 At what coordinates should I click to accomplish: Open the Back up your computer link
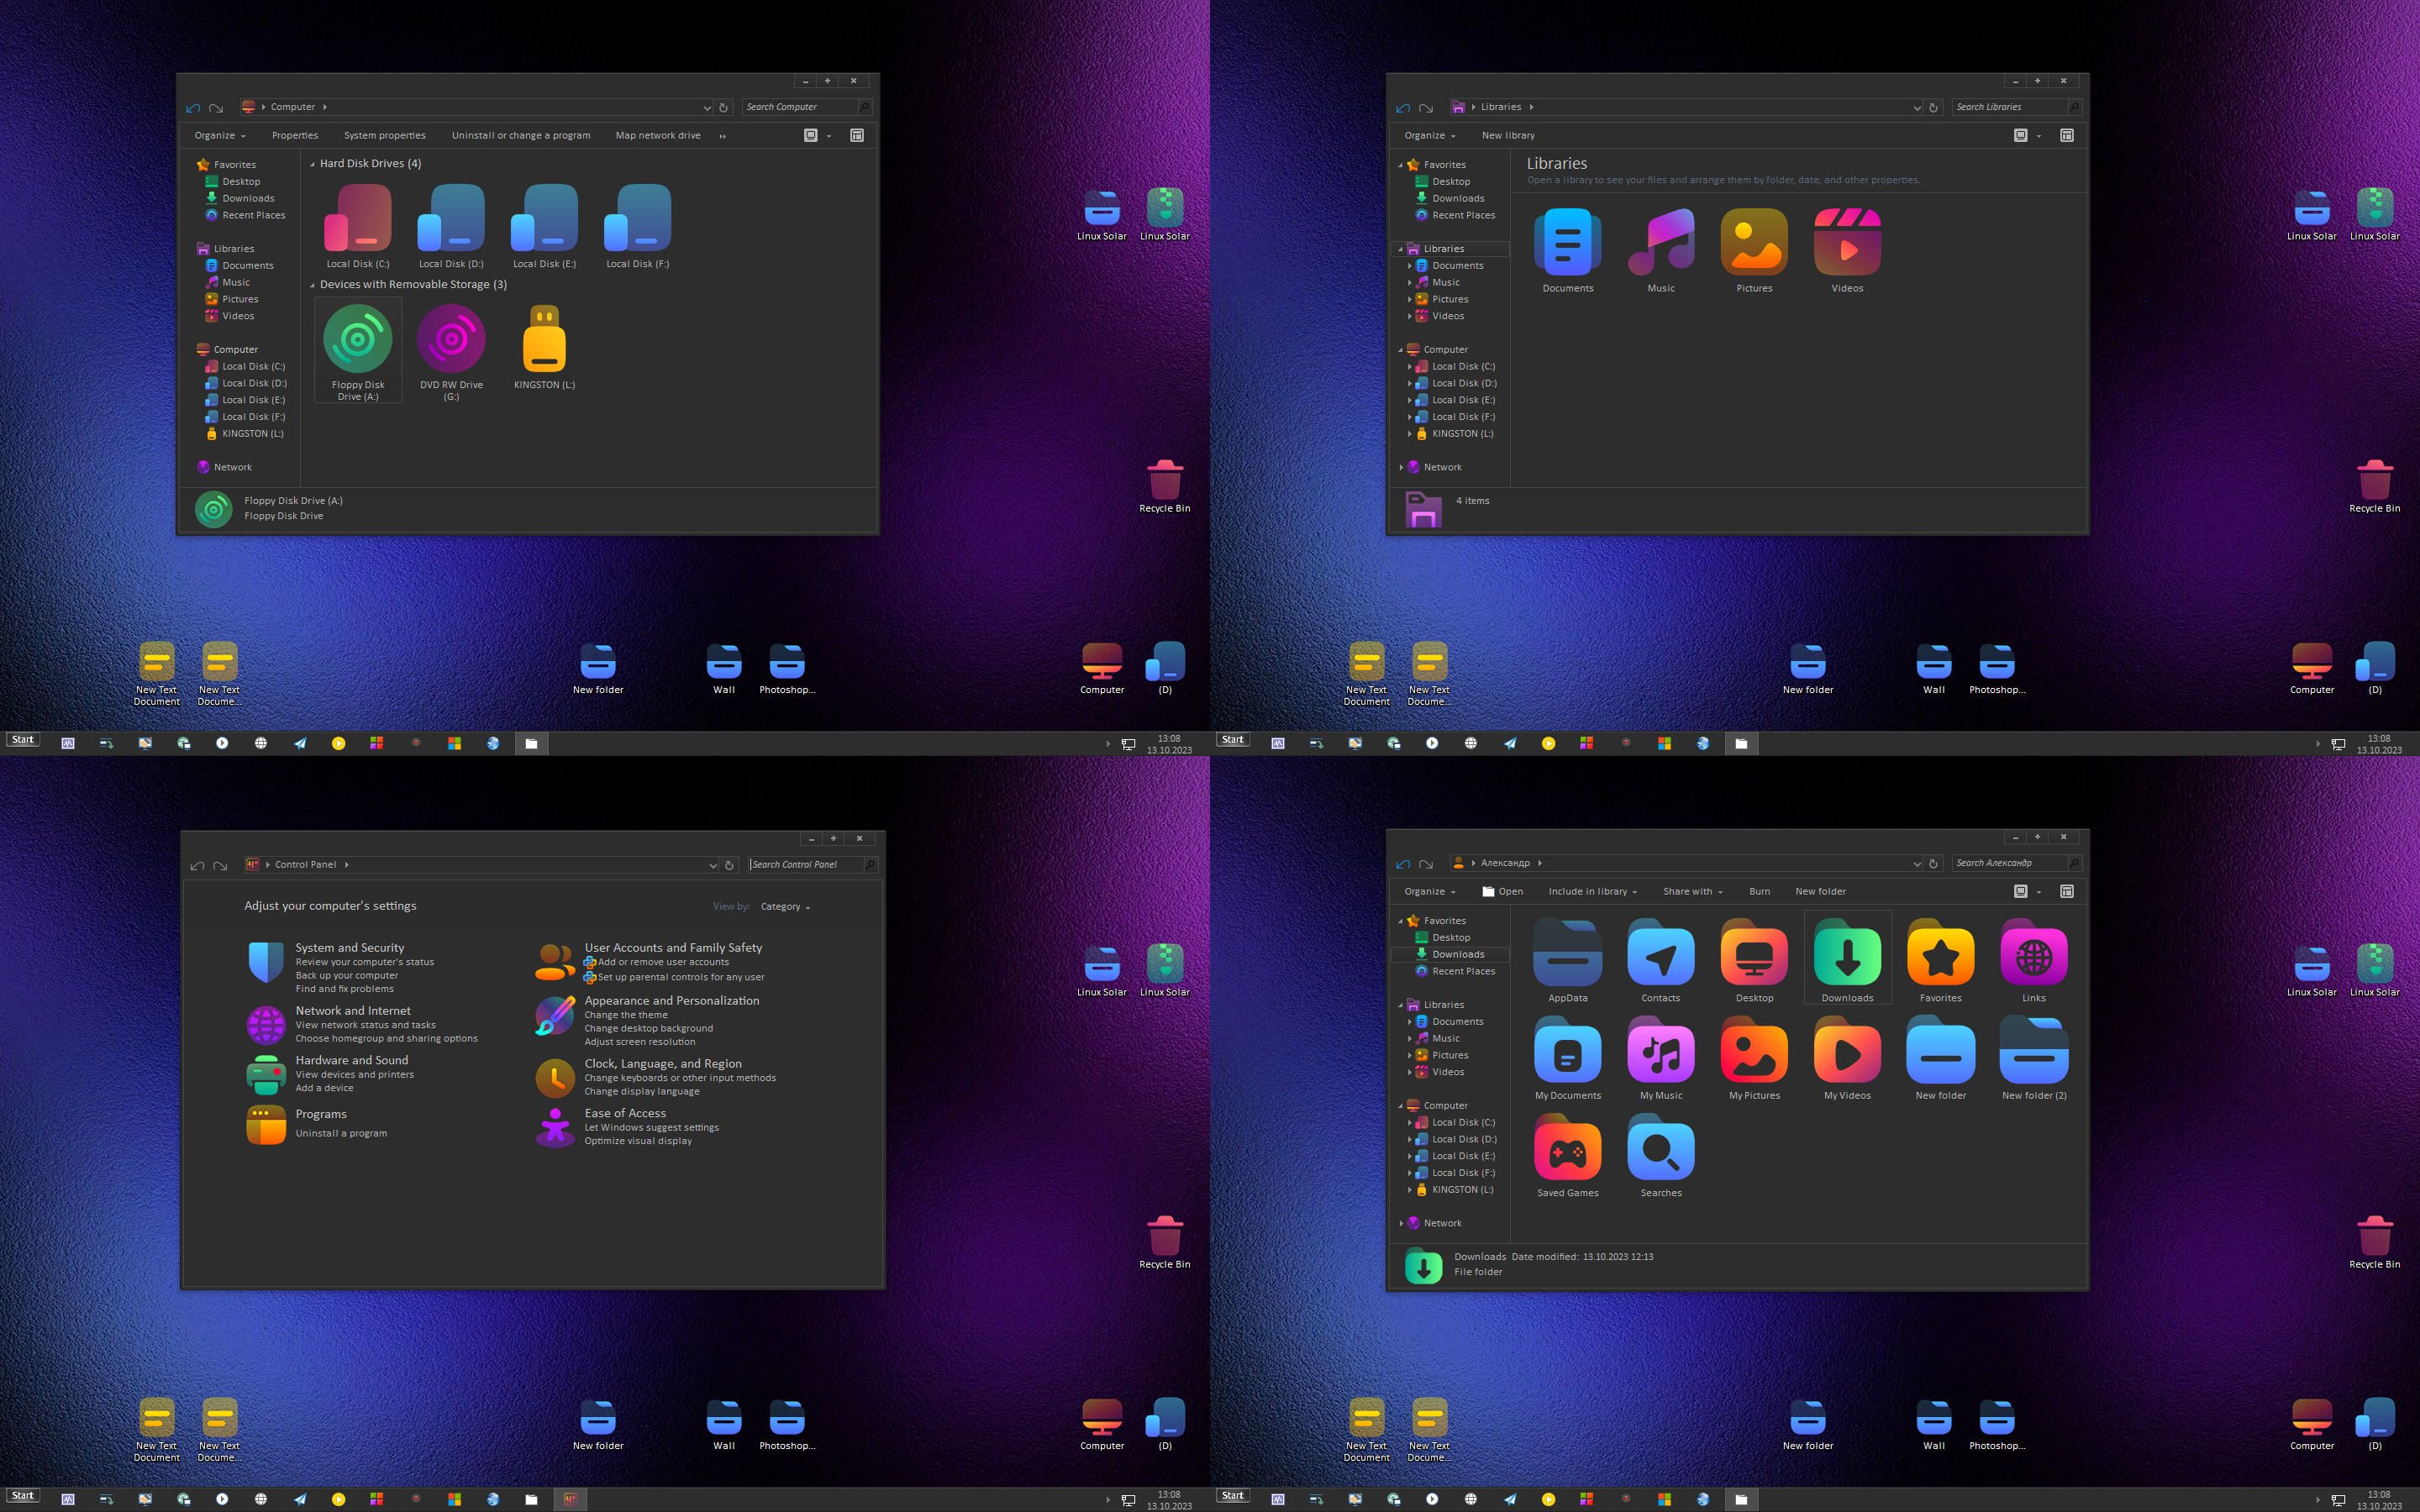point(346,975)
